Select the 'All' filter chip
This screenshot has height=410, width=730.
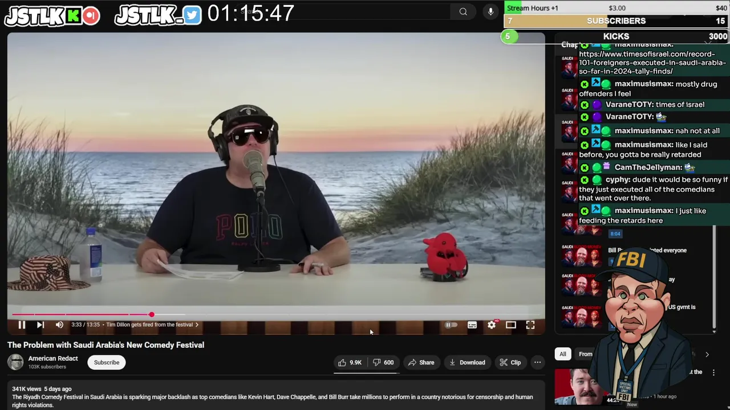[x=563, y=354]
